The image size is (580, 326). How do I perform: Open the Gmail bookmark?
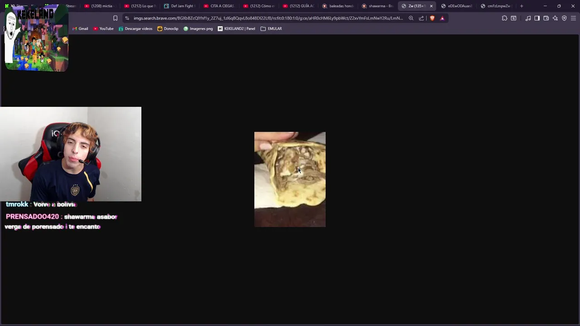coord(80,29)
